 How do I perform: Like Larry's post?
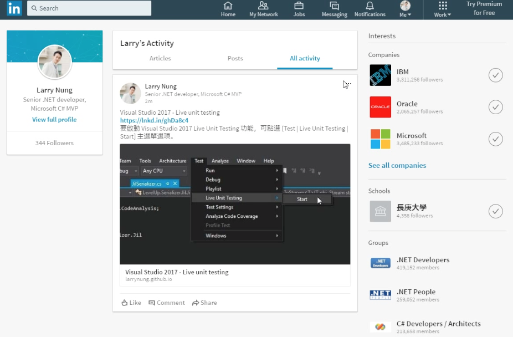pyautogui.click(x=131, y=303)
